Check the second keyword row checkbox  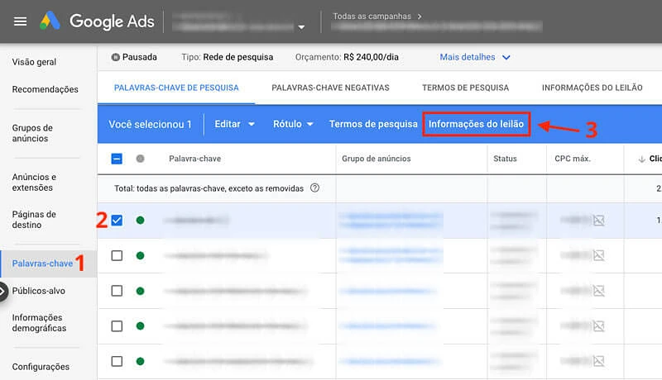tap(117, 255)
